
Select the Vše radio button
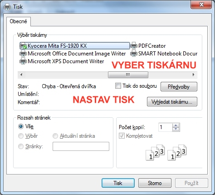tap(21, 126)
